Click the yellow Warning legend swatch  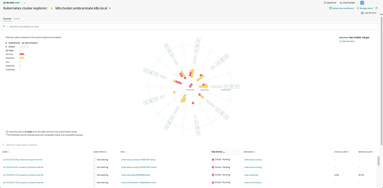click(22, 58)
